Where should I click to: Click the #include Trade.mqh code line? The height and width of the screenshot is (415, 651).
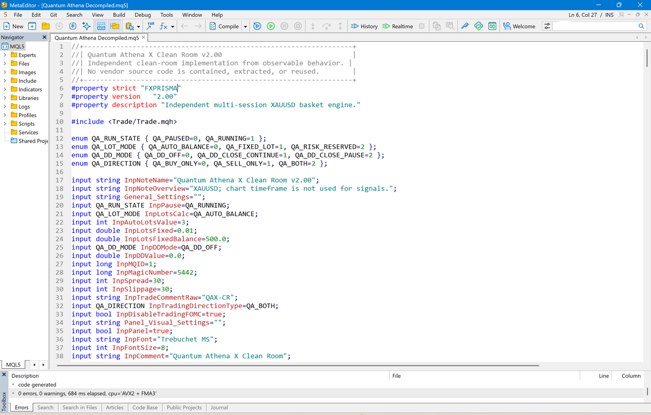(x=124, y=122)
